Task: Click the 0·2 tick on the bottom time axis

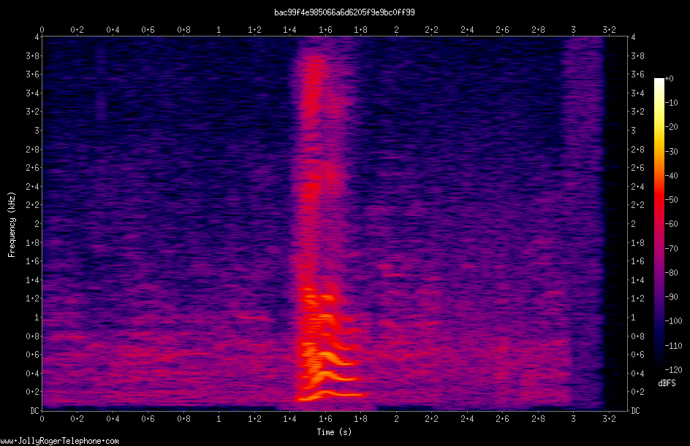Action: (77, 419)
